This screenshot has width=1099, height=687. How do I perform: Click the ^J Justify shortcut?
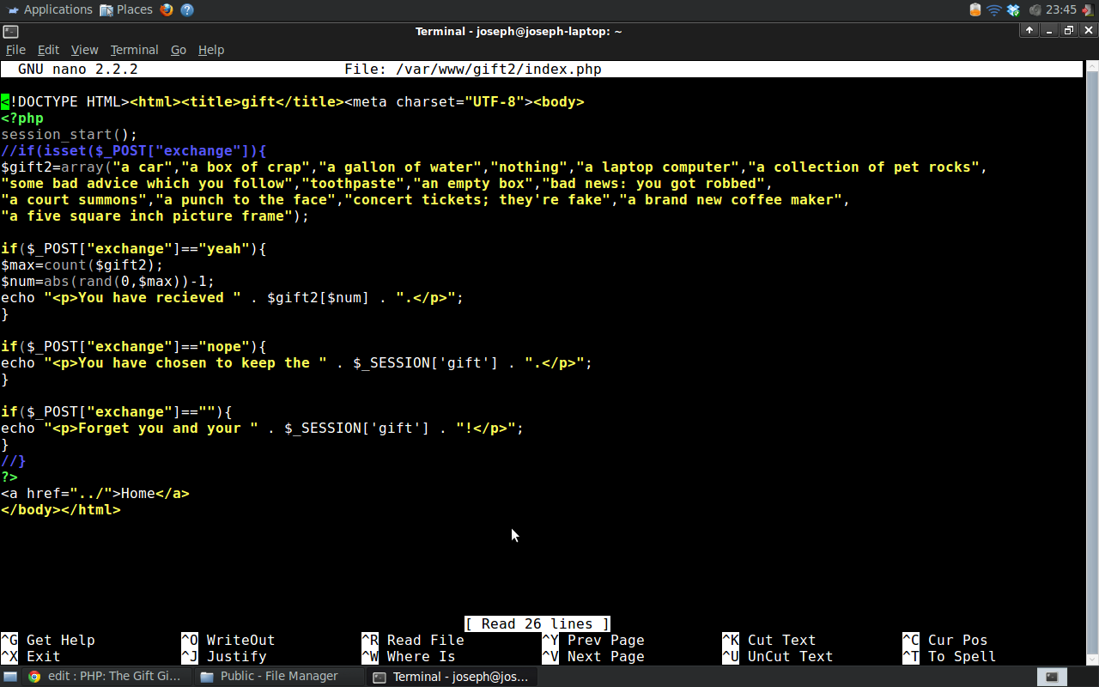(x=224, y=657)
